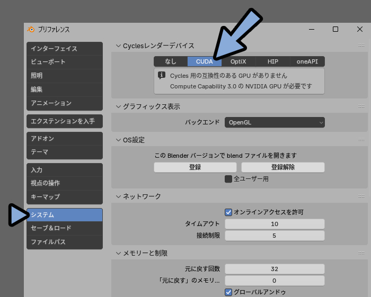Select なし as Cycles render device
The height and width of the screenshot is (297, 371).
point(171,61)
